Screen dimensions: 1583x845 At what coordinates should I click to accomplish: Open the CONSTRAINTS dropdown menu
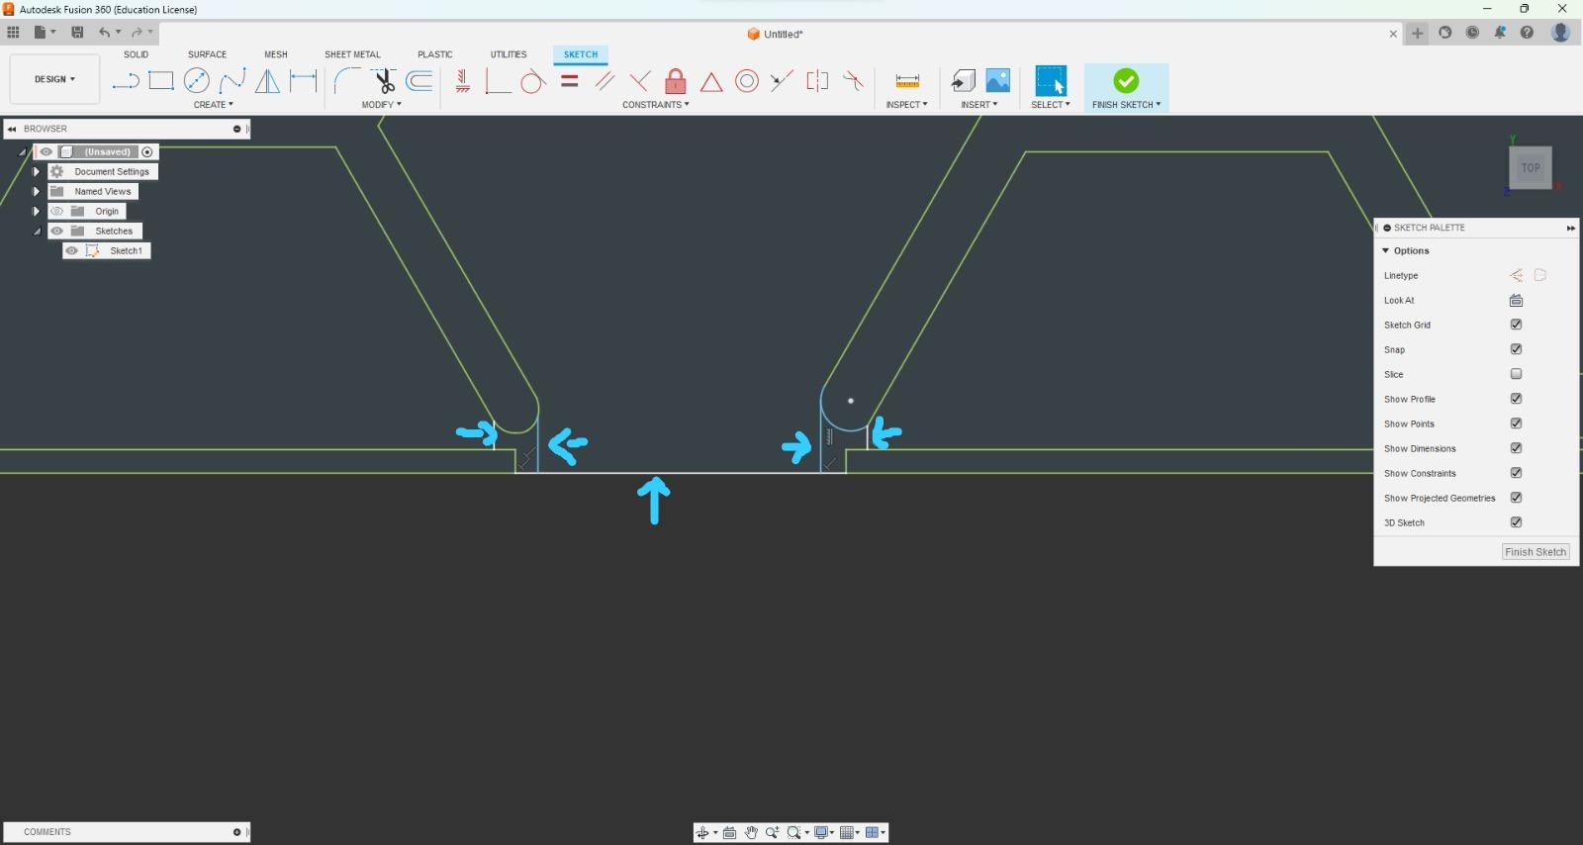pos(656,105)
